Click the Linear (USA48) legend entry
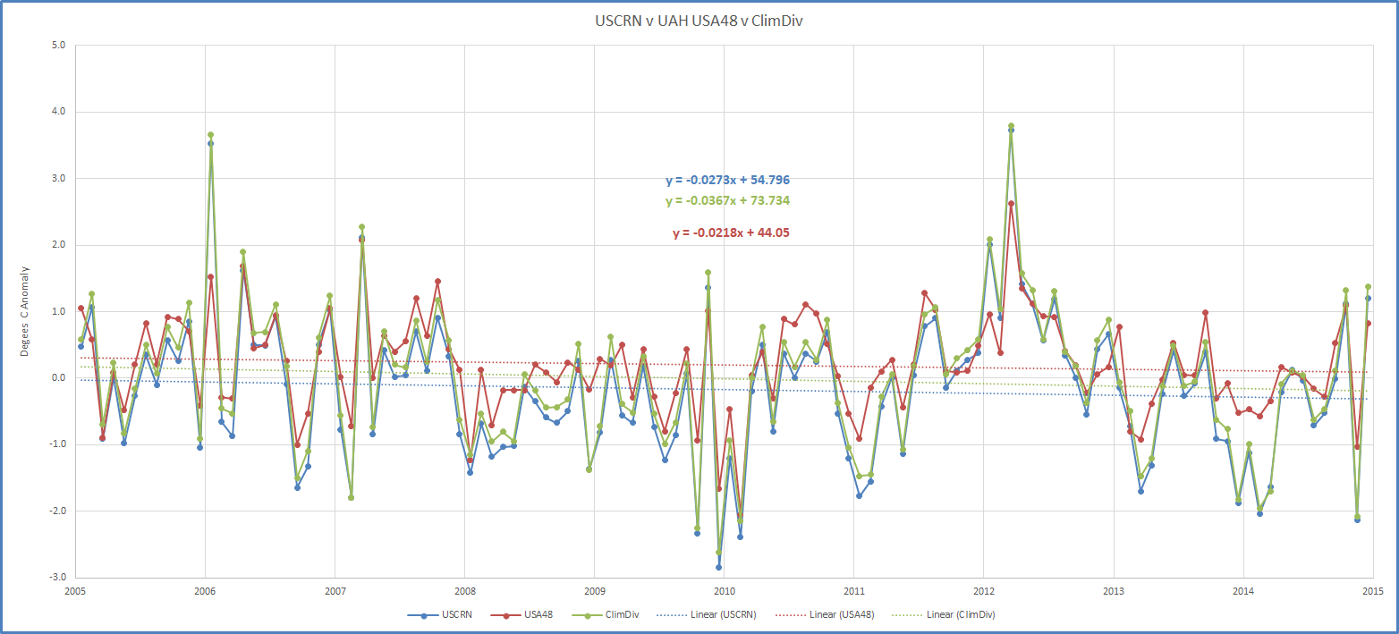 (835, 615)
